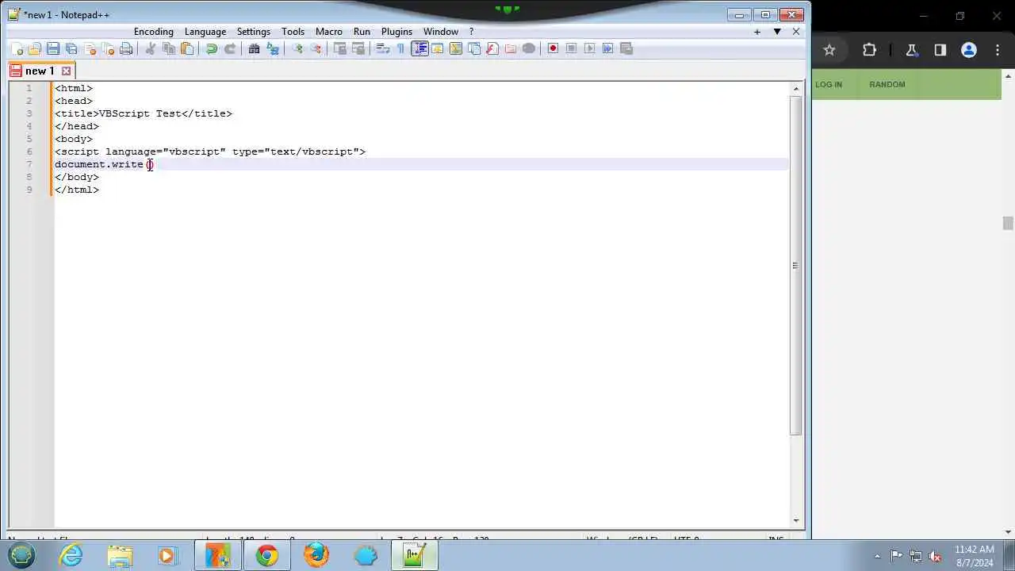This screenshot has height=571, width=1015.
Task: Click the Zoom Out toolbar icon
Action: click(315, 48)
